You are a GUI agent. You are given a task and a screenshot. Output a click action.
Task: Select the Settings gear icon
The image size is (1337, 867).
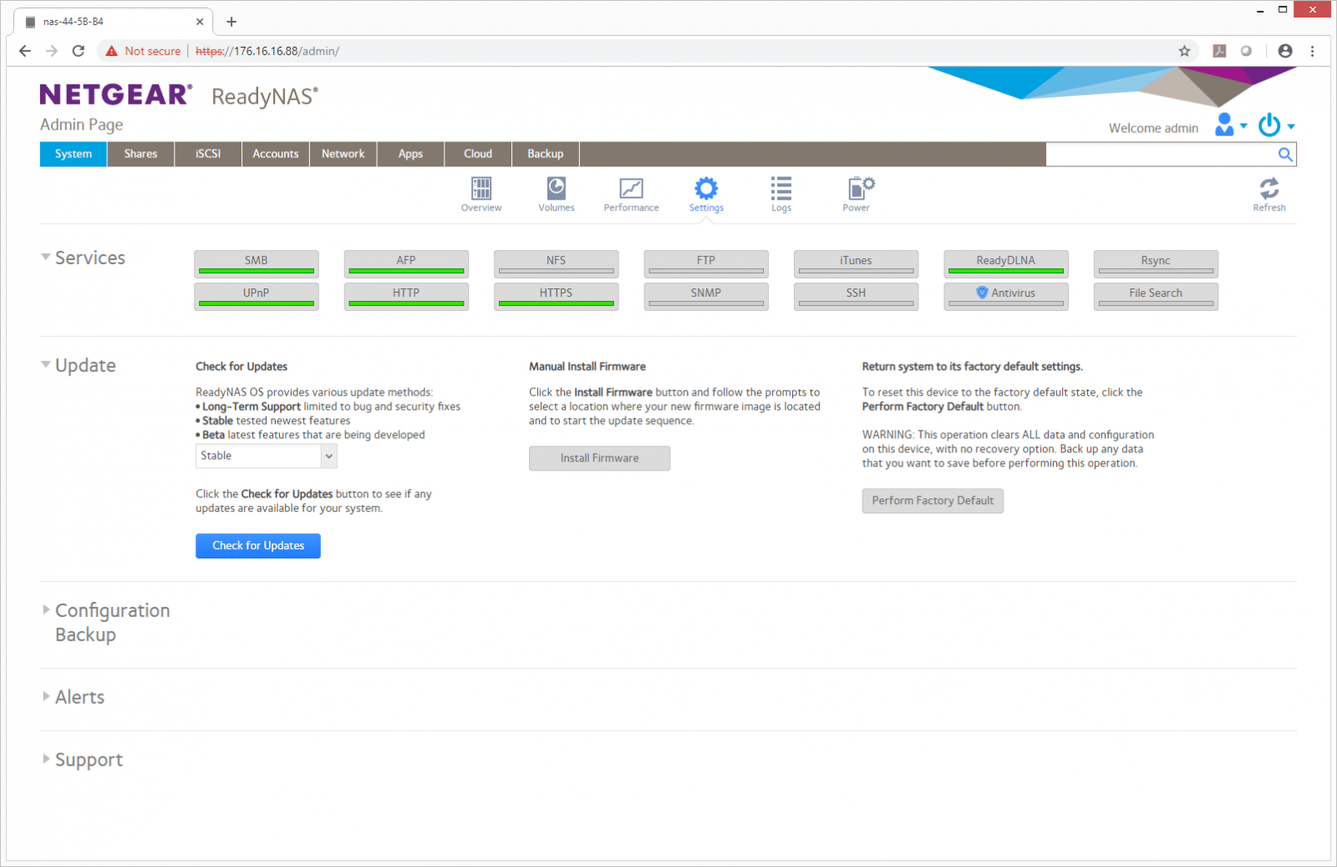coord(706,188)
